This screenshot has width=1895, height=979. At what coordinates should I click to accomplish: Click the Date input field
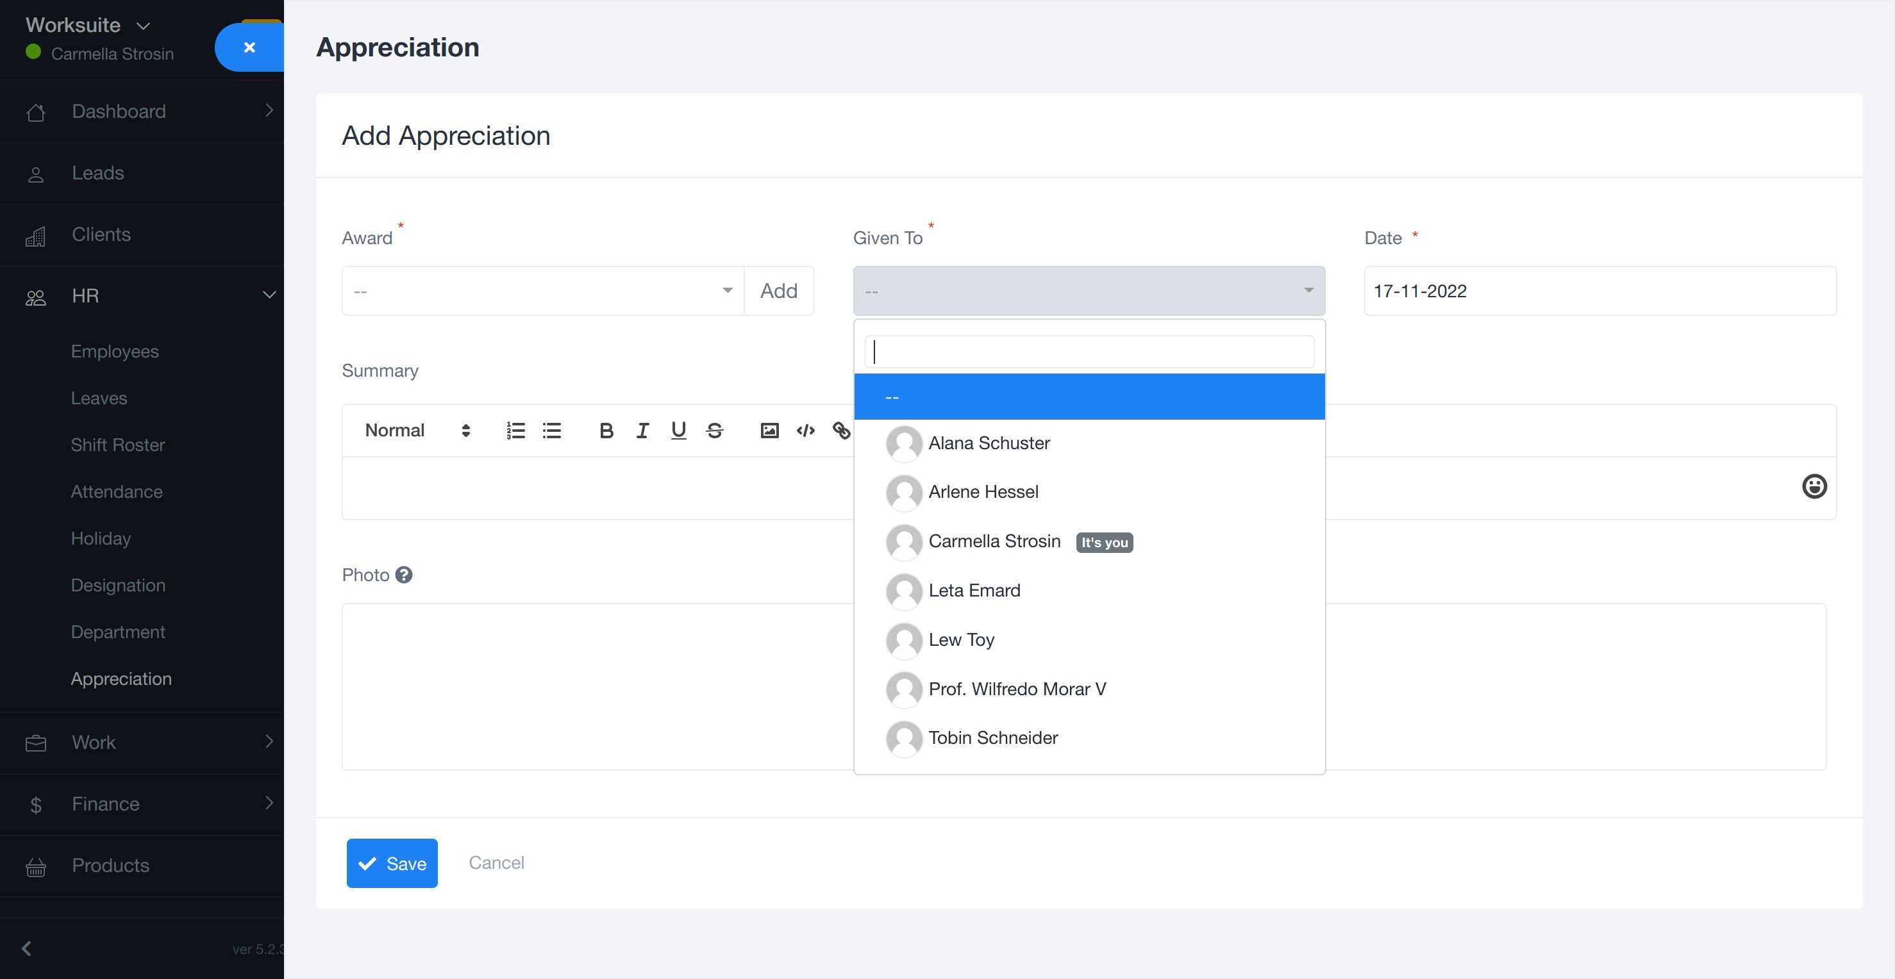coord(1599,291)
